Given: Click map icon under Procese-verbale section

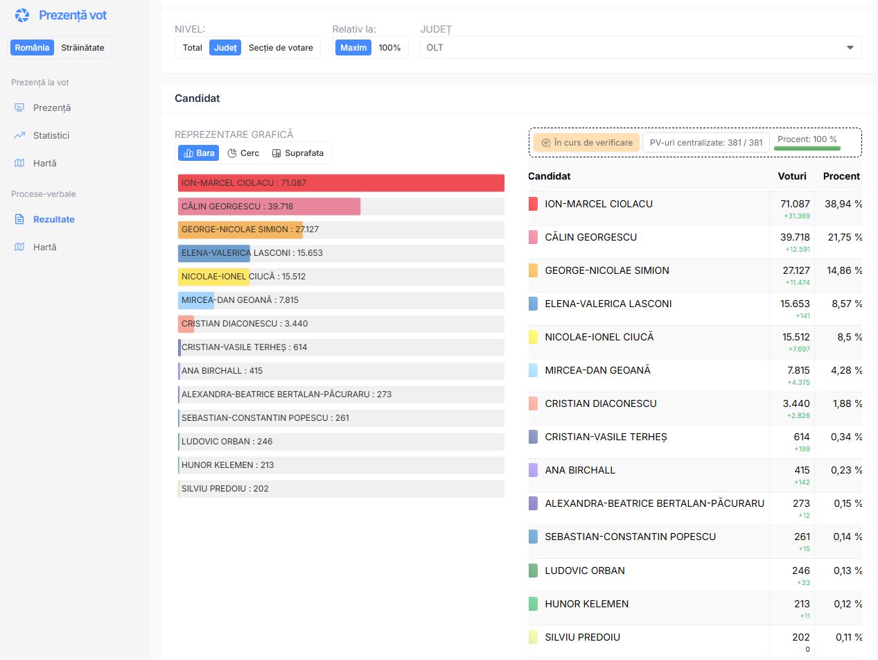Looking at the screenshot, I should tap(19, 247).
